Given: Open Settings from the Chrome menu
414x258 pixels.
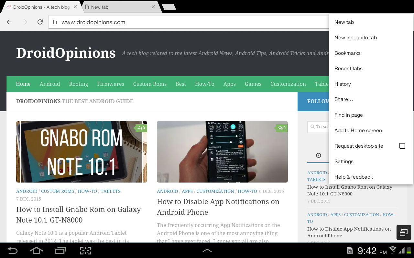Looking at the screenshot, I should (371, 162).
